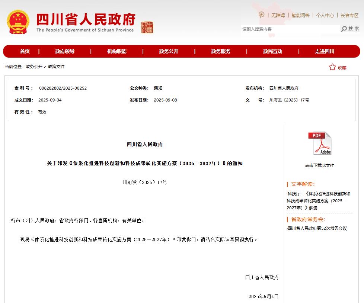The image size is (364, 303).
Task: Select 政民互动 in the nav bar
Action: click(x=272, y=51)
